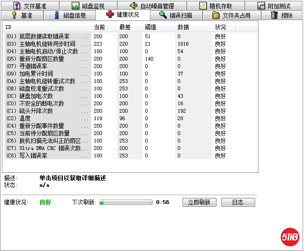Open the 日志 log button
The image size is (304, 251).
(x=238, y=202)
